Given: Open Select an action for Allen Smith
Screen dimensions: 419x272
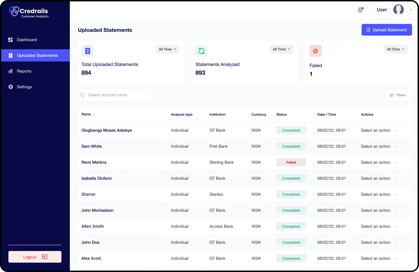Looking at the screenshot, I should 379,226.
